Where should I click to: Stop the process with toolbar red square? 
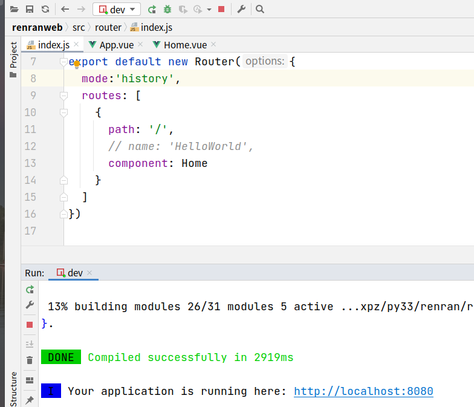(x=221, y=10)
